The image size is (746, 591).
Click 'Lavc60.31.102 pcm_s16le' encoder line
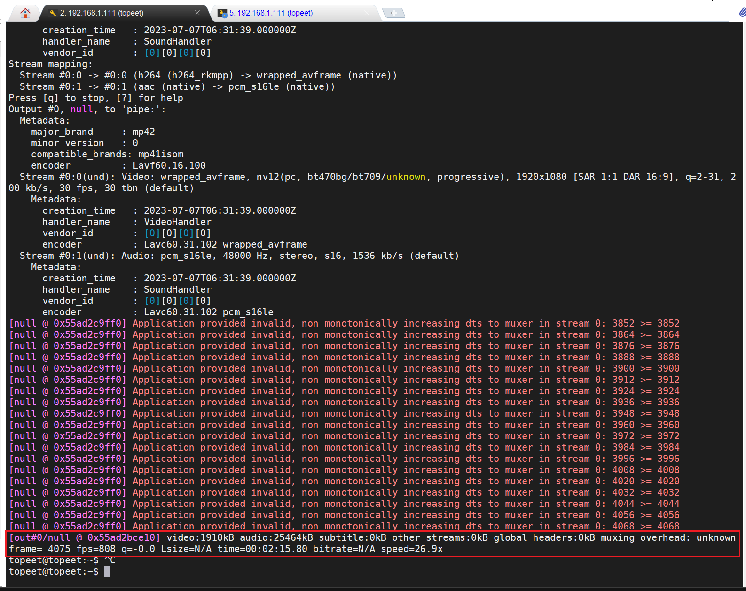158,312
